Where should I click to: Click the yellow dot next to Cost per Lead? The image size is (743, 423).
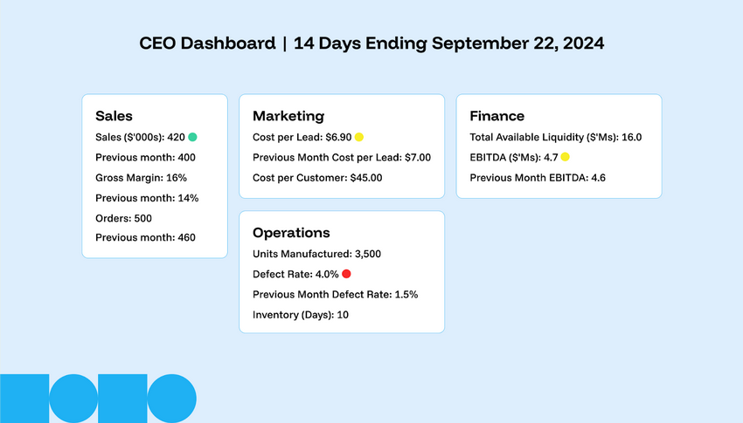358,137
